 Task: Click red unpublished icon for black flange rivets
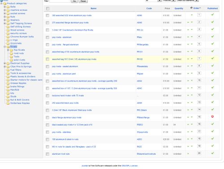click(212, 117)
